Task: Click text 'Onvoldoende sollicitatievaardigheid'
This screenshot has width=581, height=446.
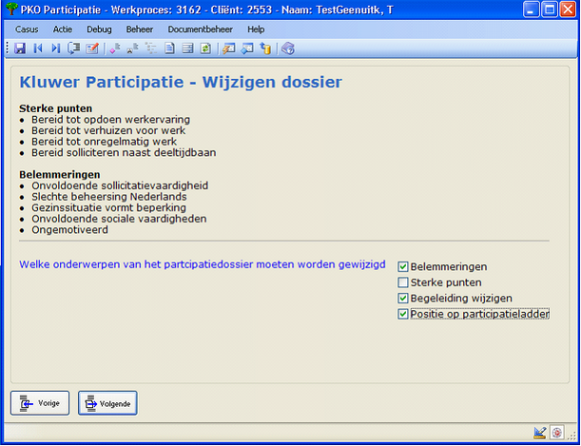Action: tap(120, 185)
